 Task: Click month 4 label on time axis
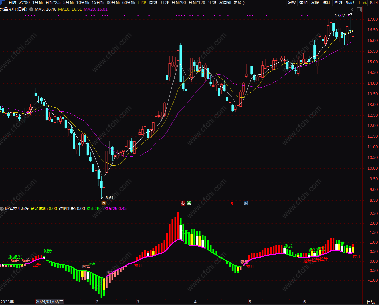(x=195, y=302)
